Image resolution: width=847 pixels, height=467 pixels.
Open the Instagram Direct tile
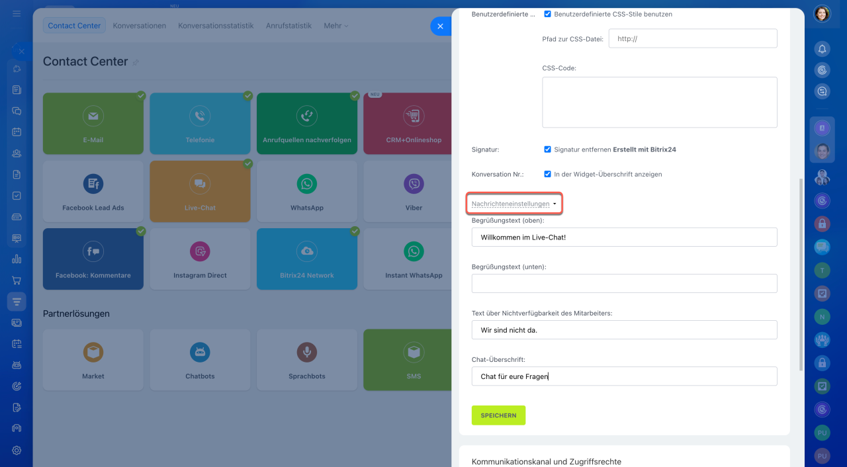click(200, 259)
